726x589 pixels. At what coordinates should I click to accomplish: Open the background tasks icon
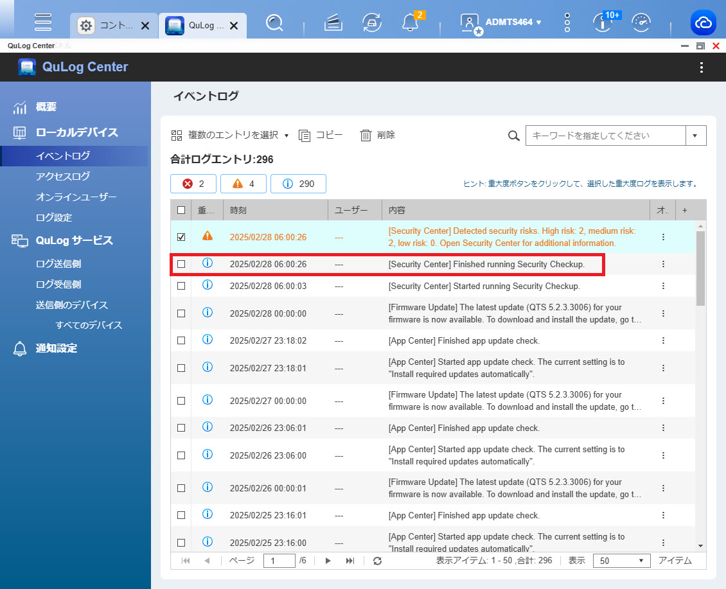pos(333,22)
